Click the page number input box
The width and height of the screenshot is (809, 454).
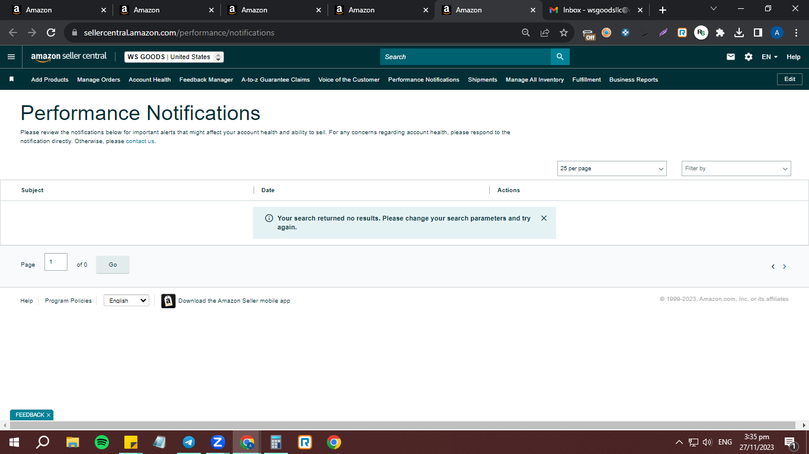coord(56,262)
